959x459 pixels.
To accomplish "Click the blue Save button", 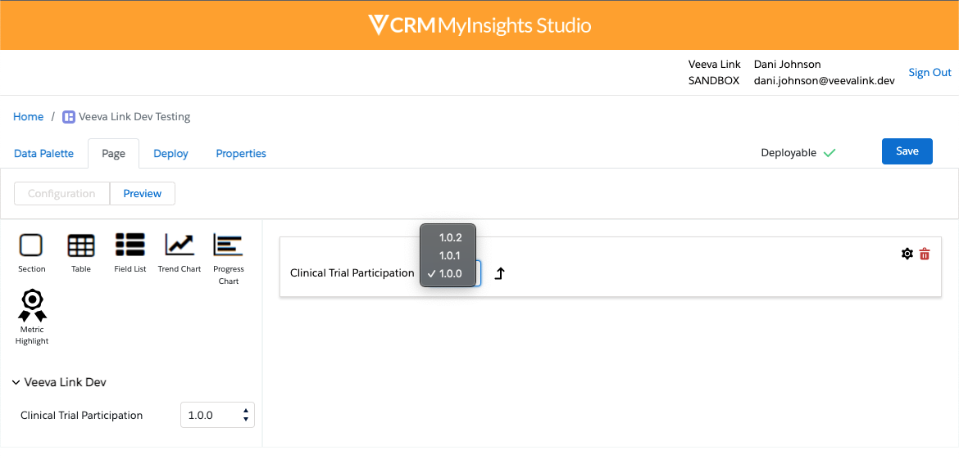I will [x=907, y=151].
